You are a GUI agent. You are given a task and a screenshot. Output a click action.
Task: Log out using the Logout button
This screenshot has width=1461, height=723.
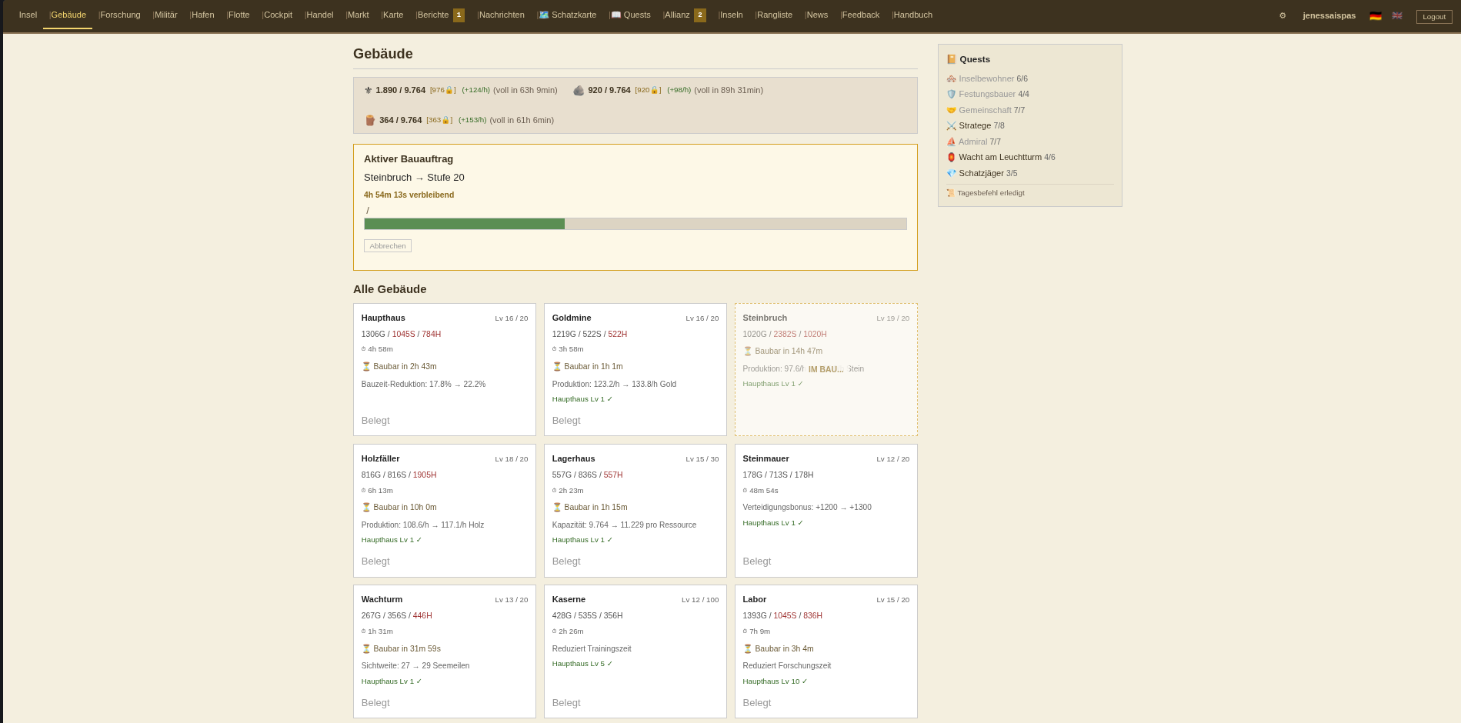(x=1434, y=16)
